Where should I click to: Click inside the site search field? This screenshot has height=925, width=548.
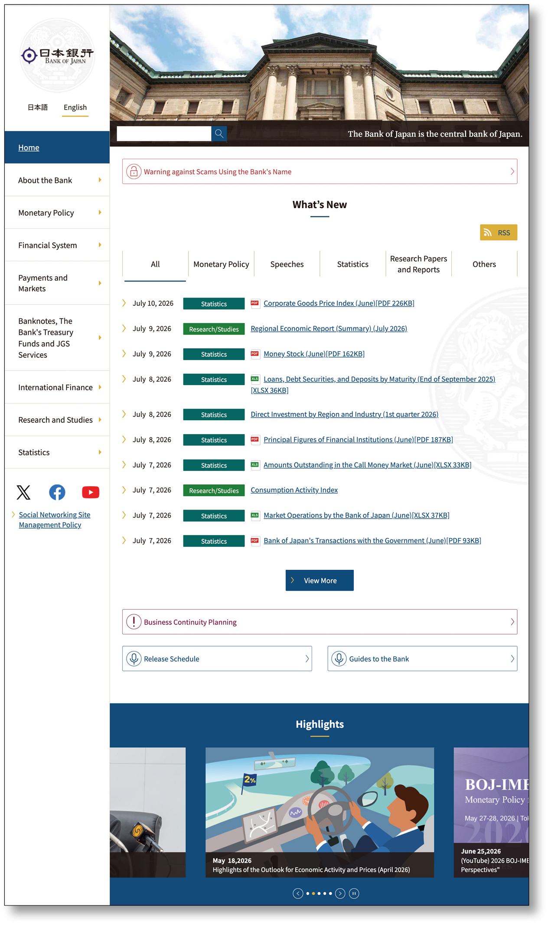tap(164, 134)
